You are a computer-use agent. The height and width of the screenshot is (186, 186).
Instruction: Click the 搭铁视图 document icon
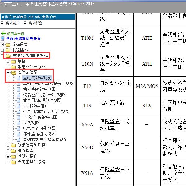[19, 123]
